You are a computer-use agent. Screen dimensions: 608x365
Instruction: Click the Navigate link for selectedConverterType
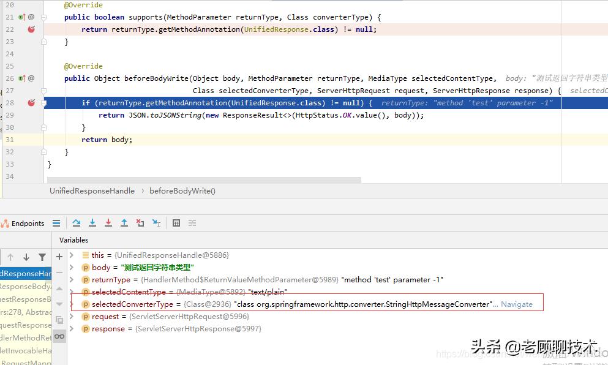516,304
